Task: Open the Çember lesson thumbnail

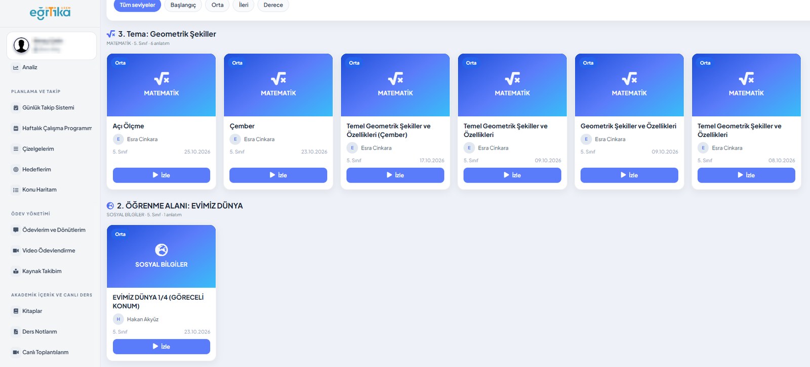Action: click(278, 85)
